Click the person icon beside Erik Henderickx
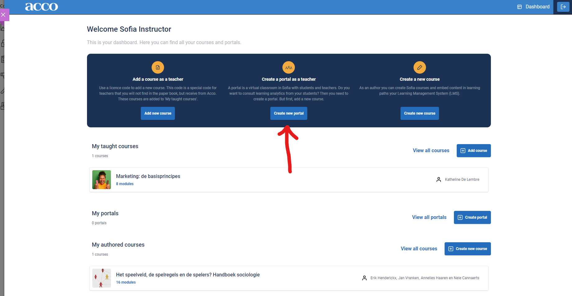 click(364, 278)
